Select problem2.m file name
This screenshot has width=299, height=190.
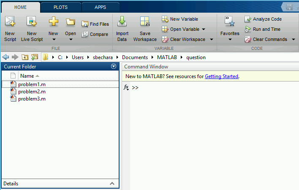pos(32,92)
